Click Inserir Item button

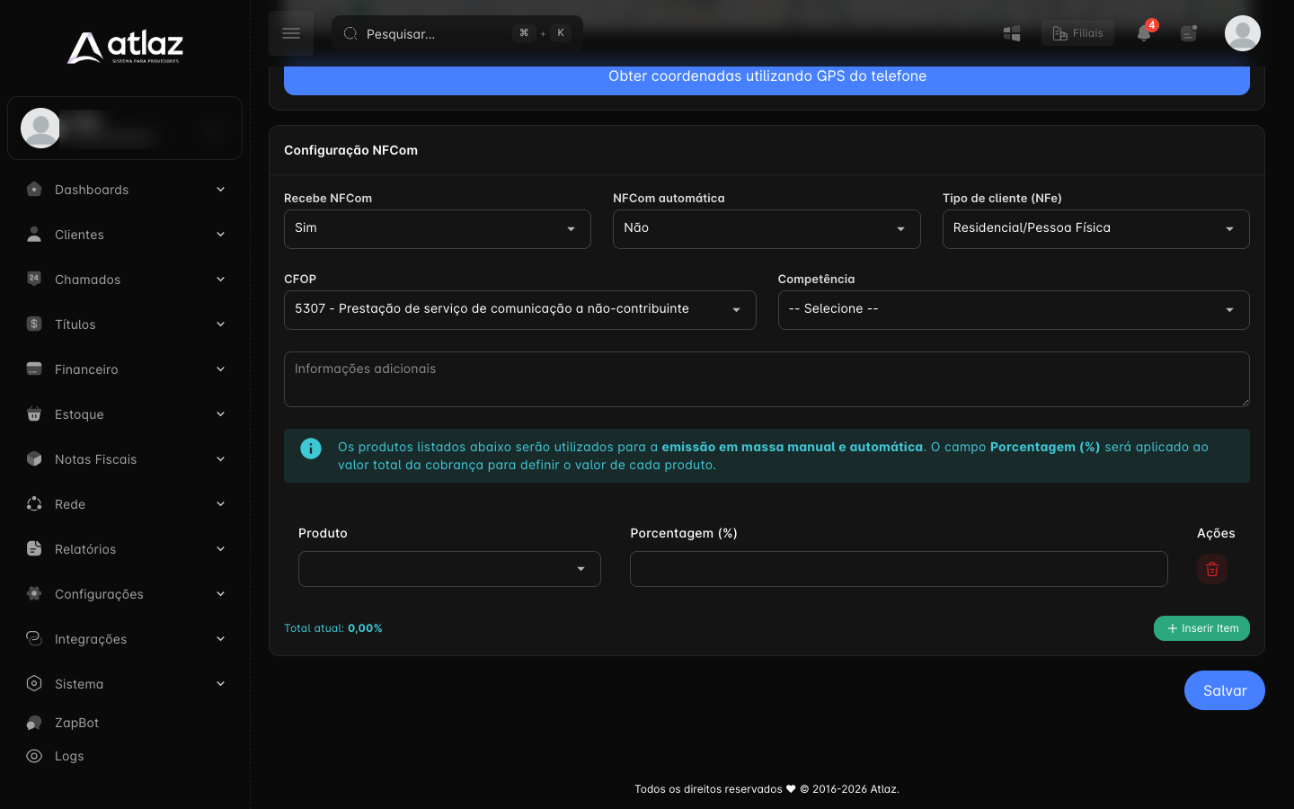coord(1201,628)
